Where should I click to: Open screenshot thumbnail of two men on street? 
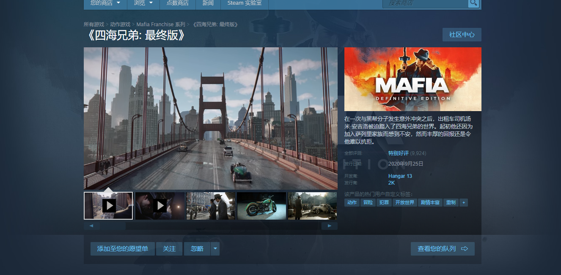[211, 206]
